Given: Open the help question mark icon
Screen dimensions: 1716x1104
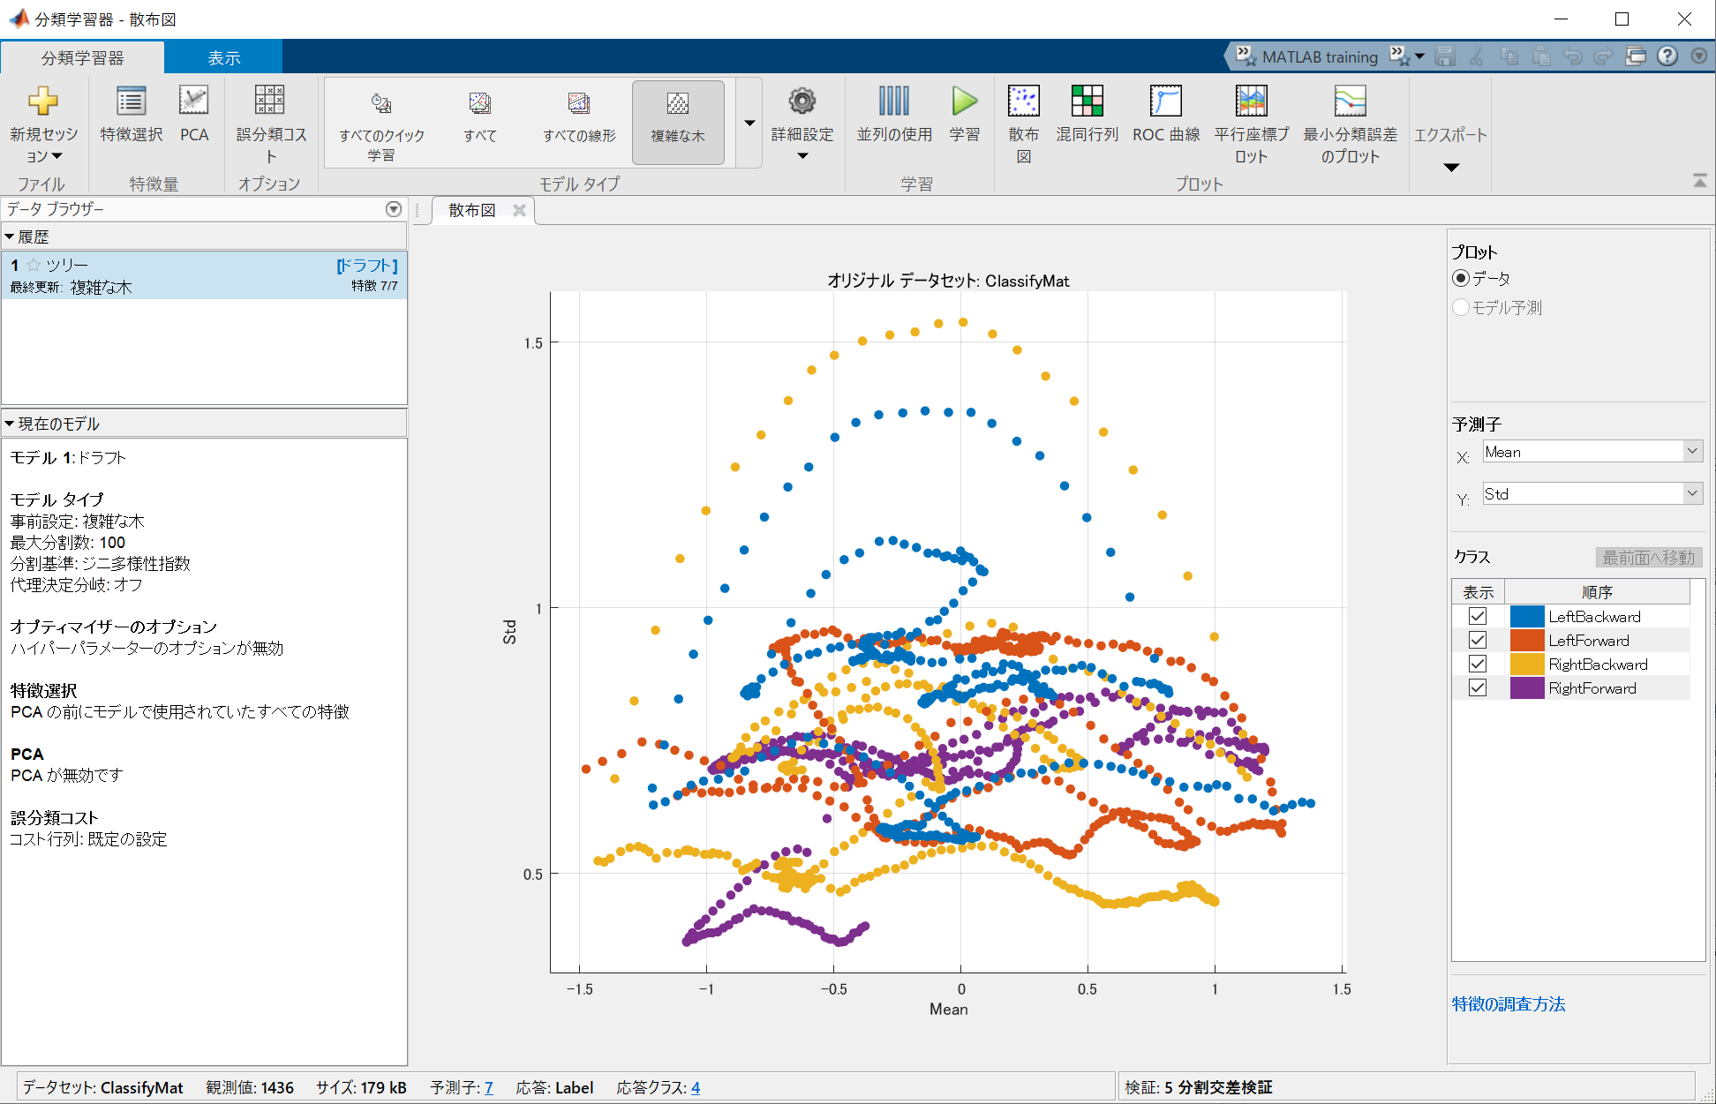Looking at the screenshot, I should 1667,56.
